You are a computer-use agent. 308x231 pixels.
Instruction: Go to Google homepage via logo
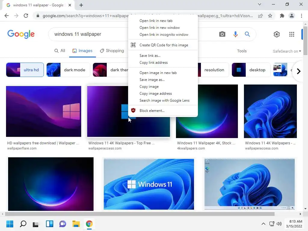(x=21, y=34)
